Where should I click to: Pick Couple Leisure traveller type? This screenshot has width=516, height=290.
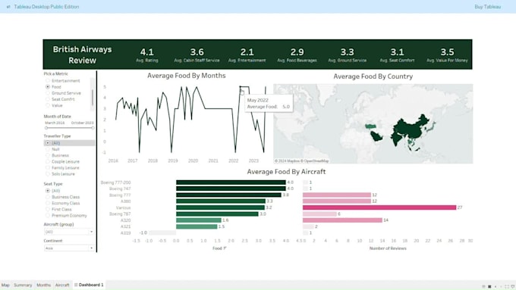click(48, 161)
